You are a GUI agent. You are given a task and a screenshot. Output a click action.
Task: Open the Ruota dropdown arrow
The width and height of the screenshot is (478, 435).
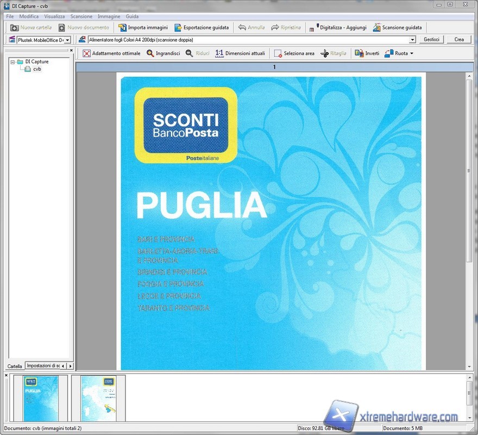(x=412, y=53)
